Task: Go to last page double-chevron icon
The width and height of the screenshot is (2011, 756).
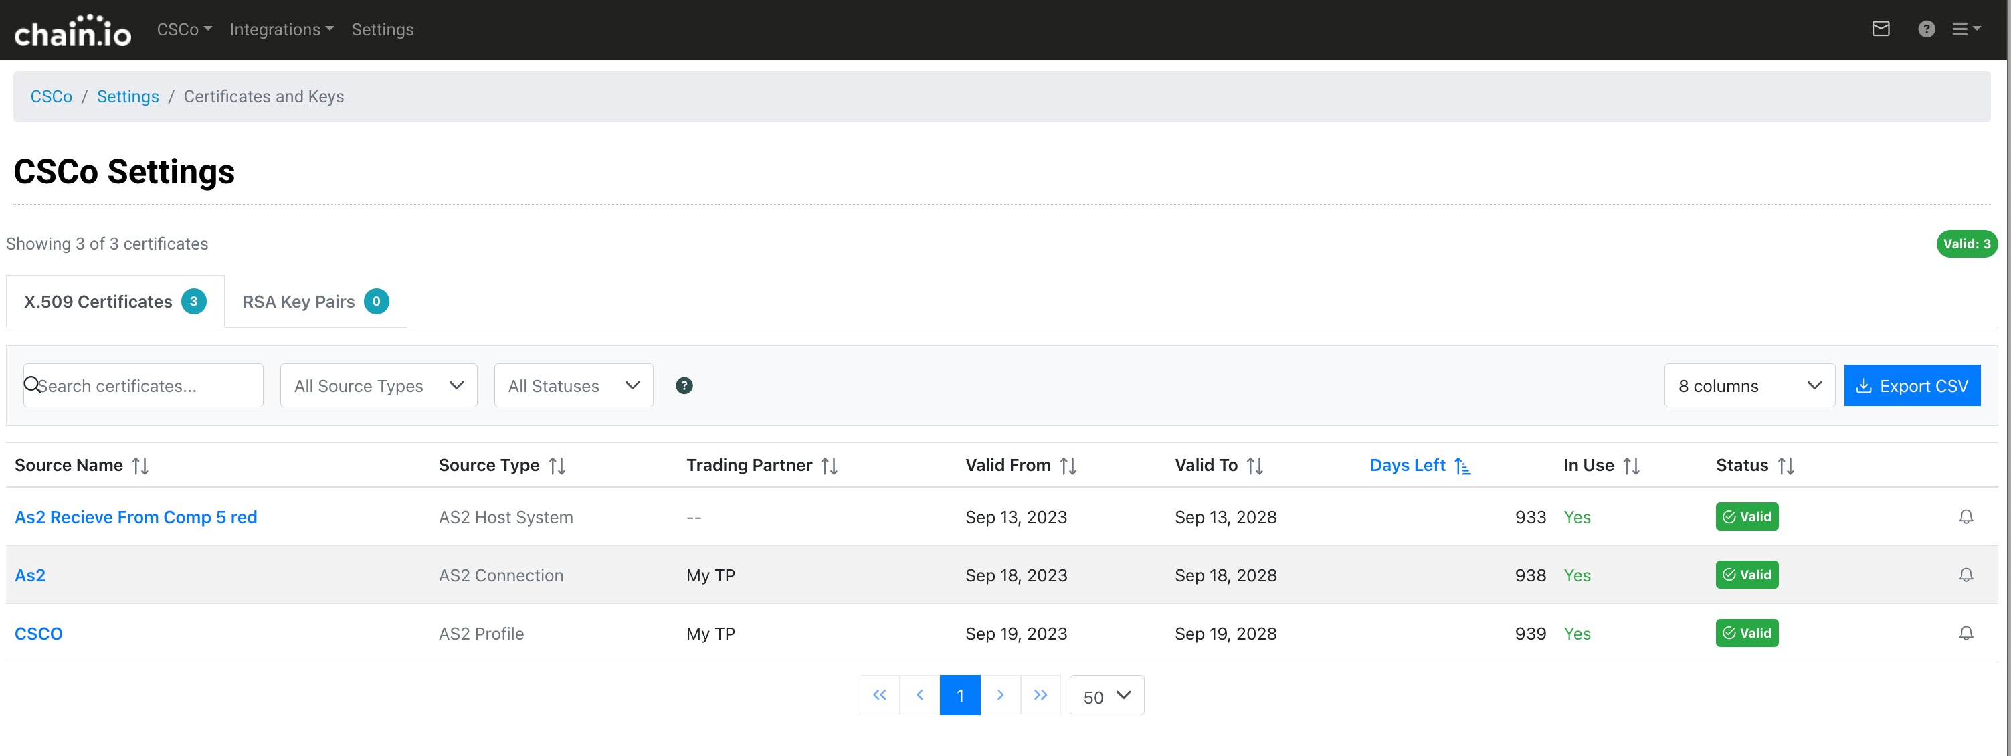Action: (1040, 695)
